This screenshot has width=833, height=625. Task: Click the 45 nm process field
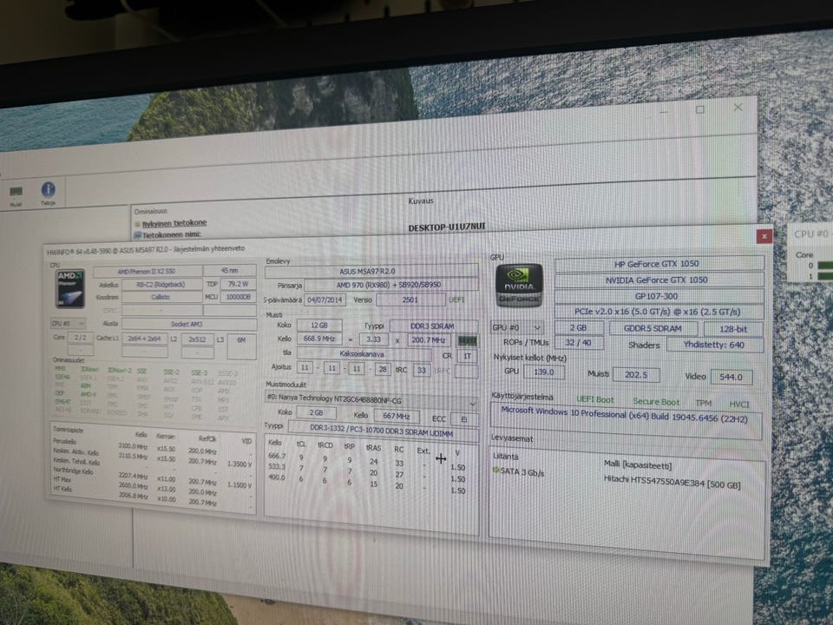click(229, 271)
